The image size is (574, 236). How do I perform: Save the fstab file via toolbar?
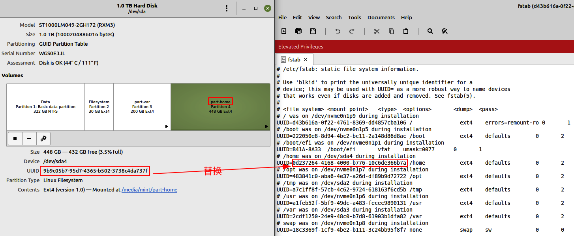(x=313, y=31)
